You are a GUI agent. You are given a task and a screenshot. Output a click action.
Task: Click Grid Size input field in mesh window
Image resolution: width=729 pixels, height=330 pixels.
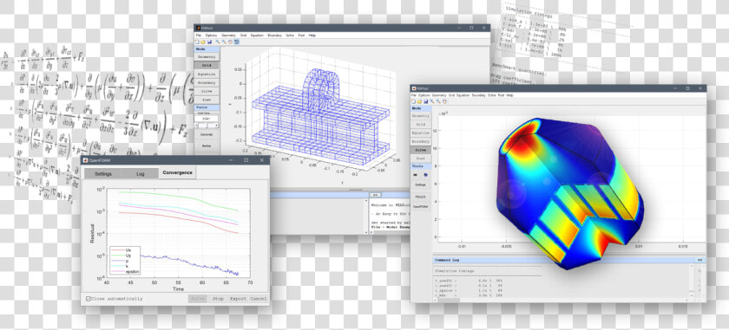tap(207, 119)
